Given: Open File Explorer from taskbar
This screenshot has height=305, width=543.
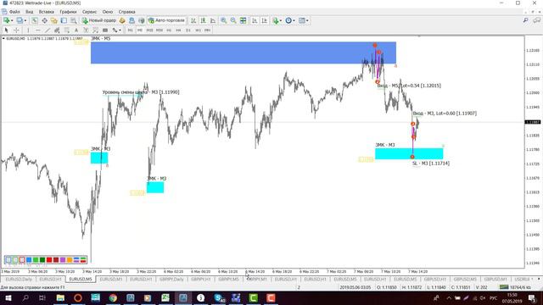Looking at the screenshot, I should click(x=60, y=297).
